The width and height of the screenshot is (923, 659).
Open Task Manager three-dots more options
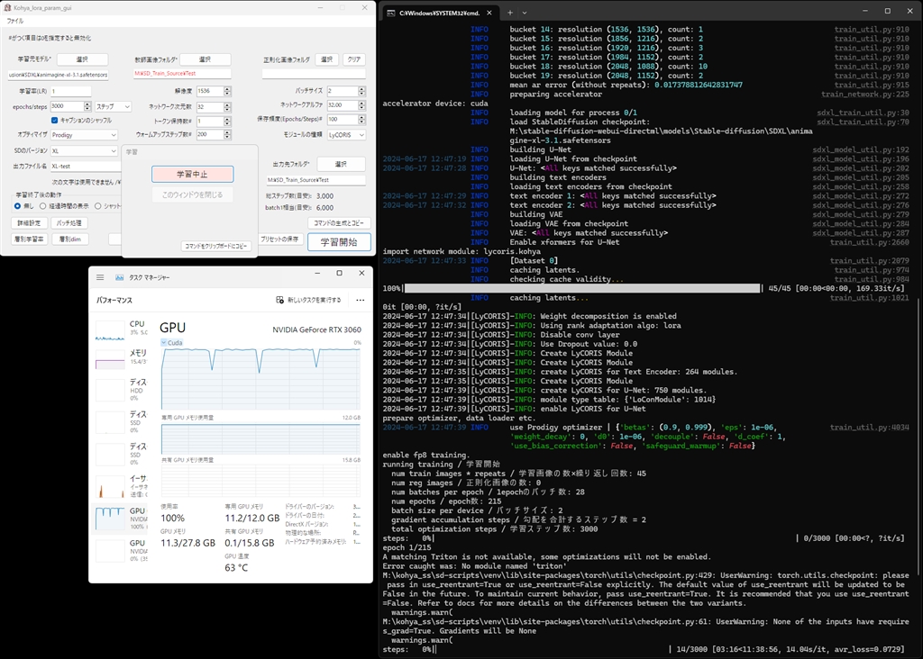(x=360, y=300)
